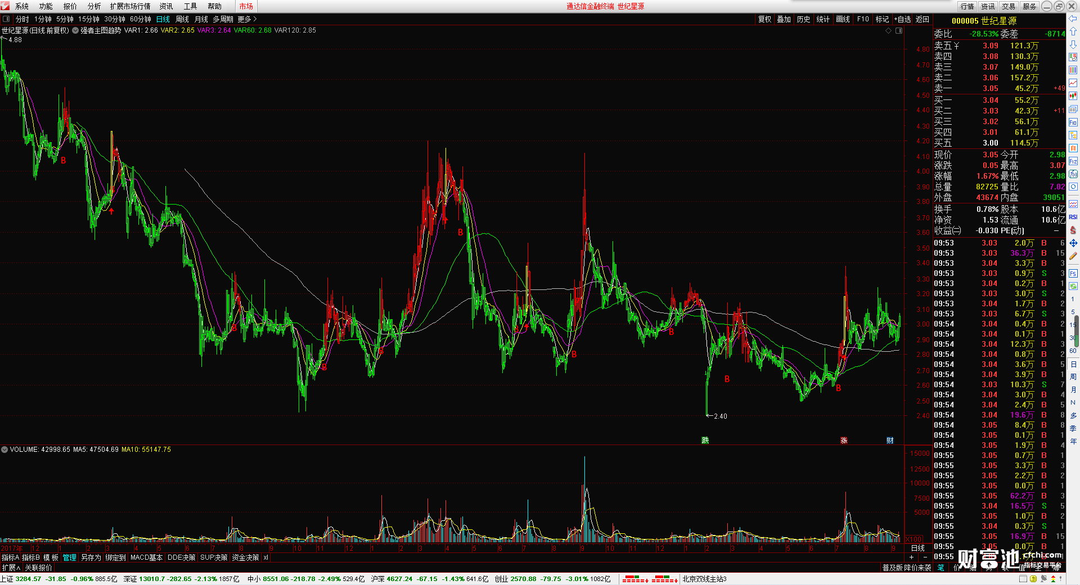1080x585 pixels.
Task: Click the 交易 trading button
Action: 1009,6
